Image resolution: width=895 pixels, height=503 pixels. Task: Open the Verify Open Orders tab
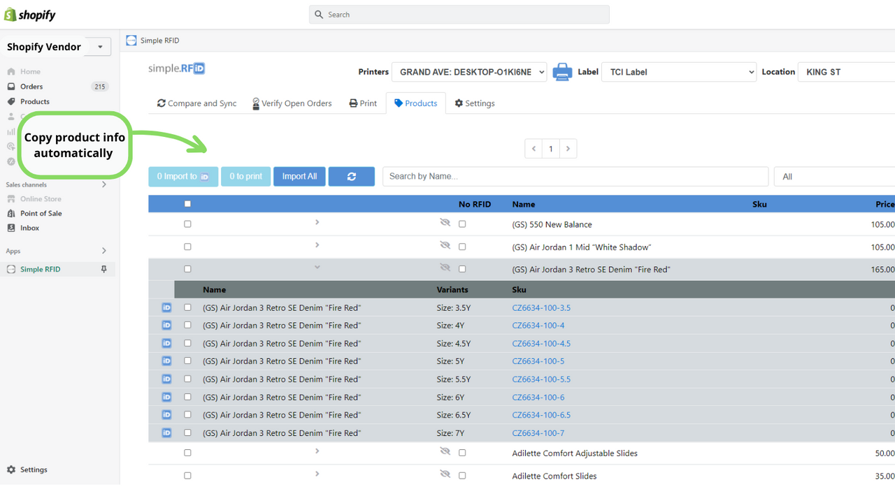[292, 103]
